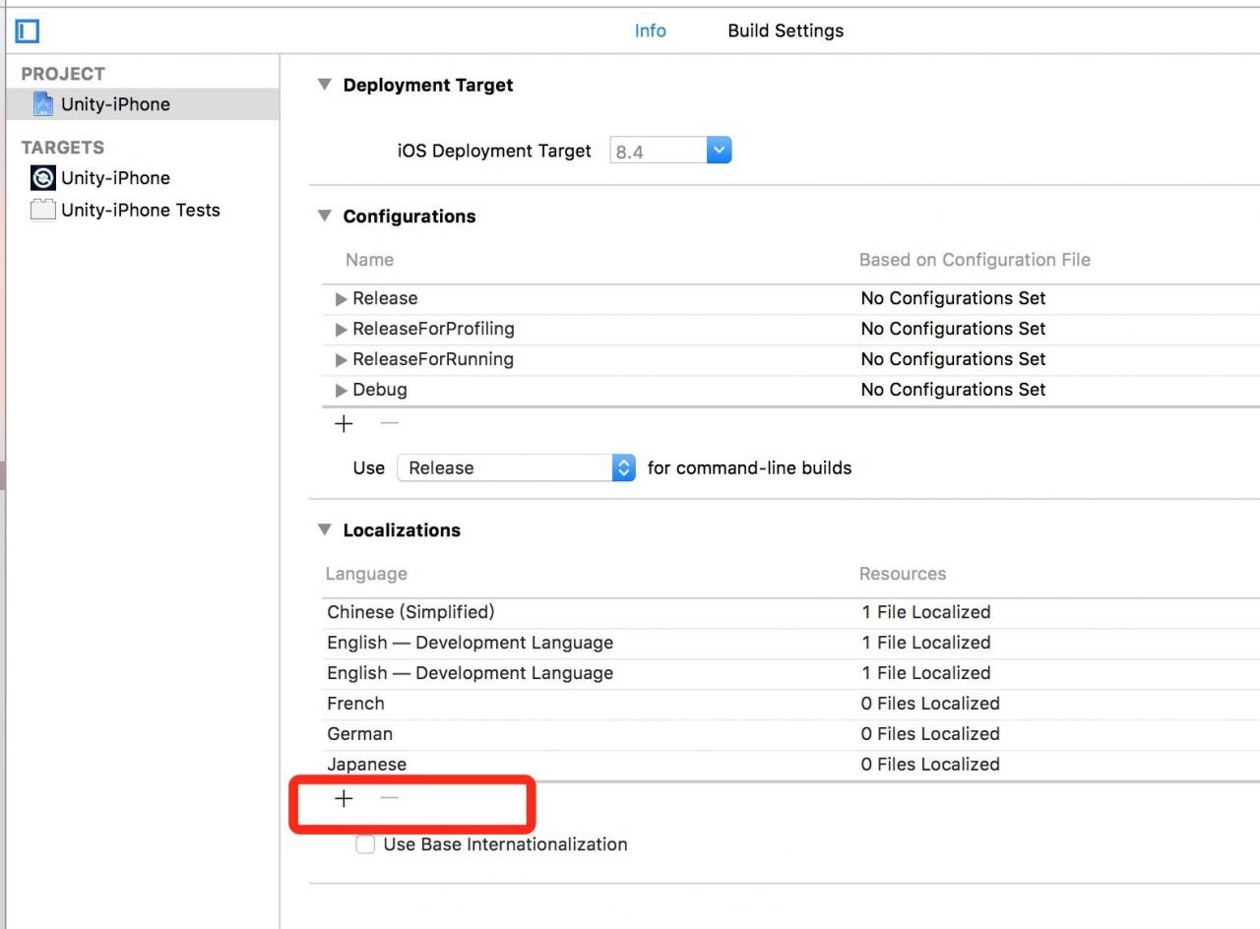Collapse the Configurations section
The height and width of the screenshot is (929, 1260).
[325, 216]
